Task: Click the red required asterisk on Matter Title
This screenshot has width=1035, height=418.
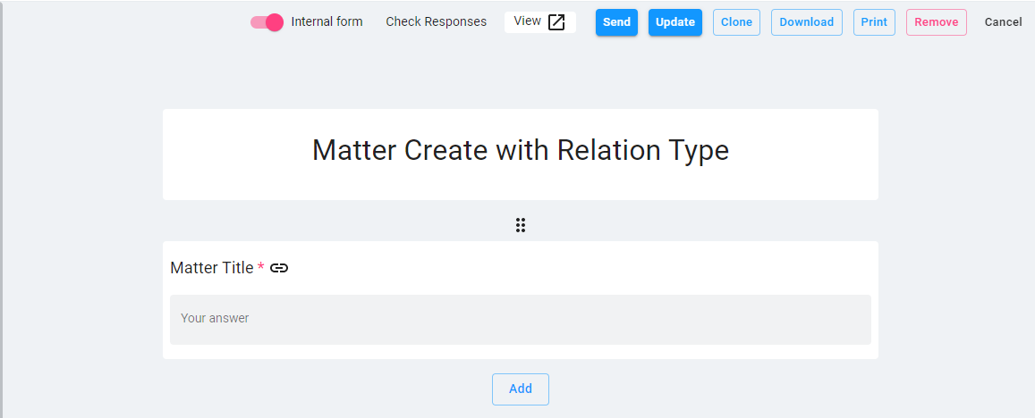Action: coord(260,267)
